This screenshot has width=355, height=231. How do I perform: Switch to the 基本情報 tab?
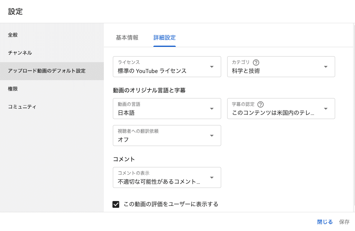point(127,37)
